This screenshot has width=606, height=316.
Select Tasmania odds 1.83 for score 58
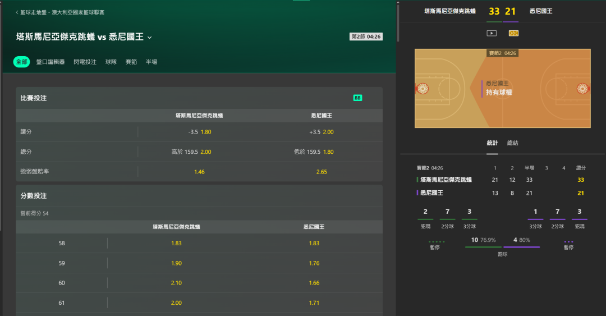176,243
